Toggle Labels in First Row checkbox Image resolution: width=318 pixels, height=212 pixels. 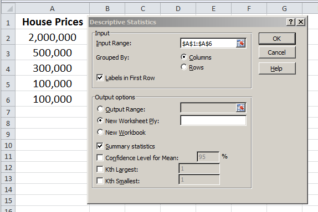[100, 77]
